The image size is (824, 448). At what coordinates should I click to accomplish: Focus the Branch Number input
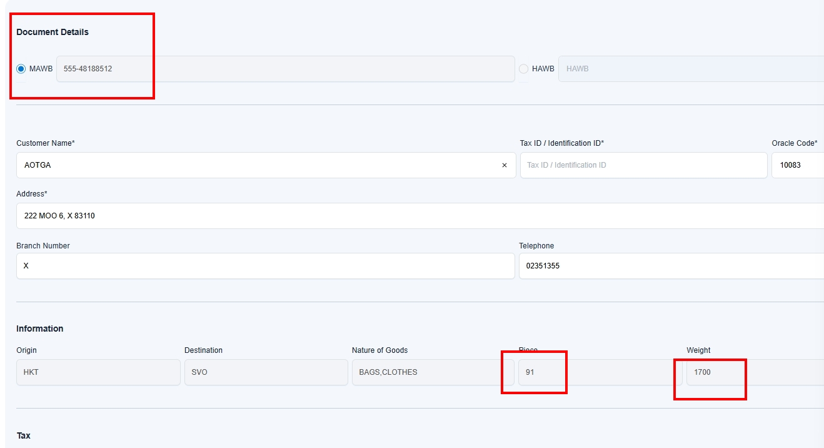click(265, 266)
